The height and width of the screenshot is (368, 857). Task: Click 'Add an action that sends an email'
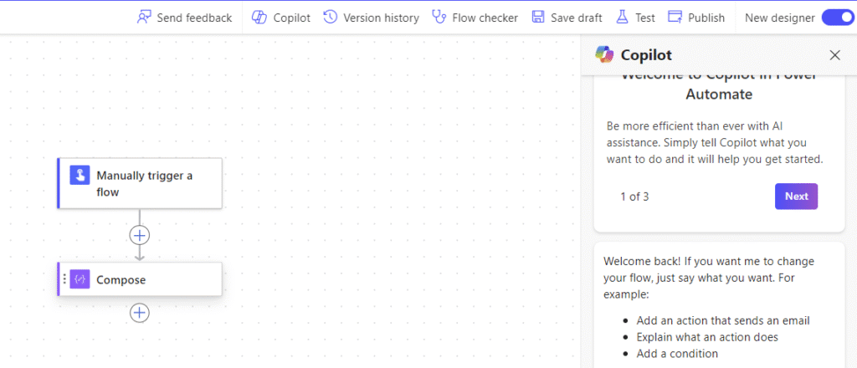(x=723, y=320)
